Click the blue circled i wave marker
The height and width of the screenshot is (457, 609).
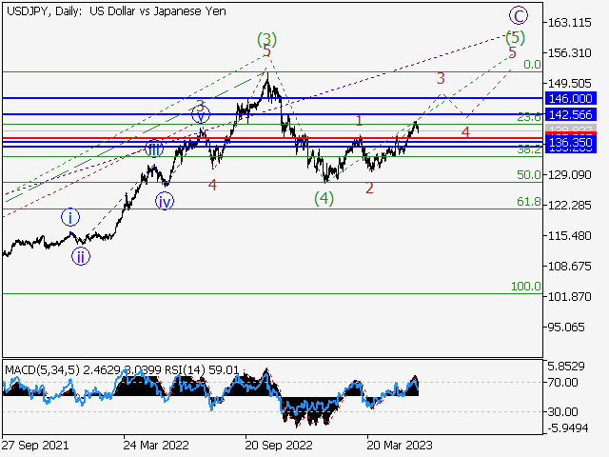pyautogui.click(x=70, y=218)
